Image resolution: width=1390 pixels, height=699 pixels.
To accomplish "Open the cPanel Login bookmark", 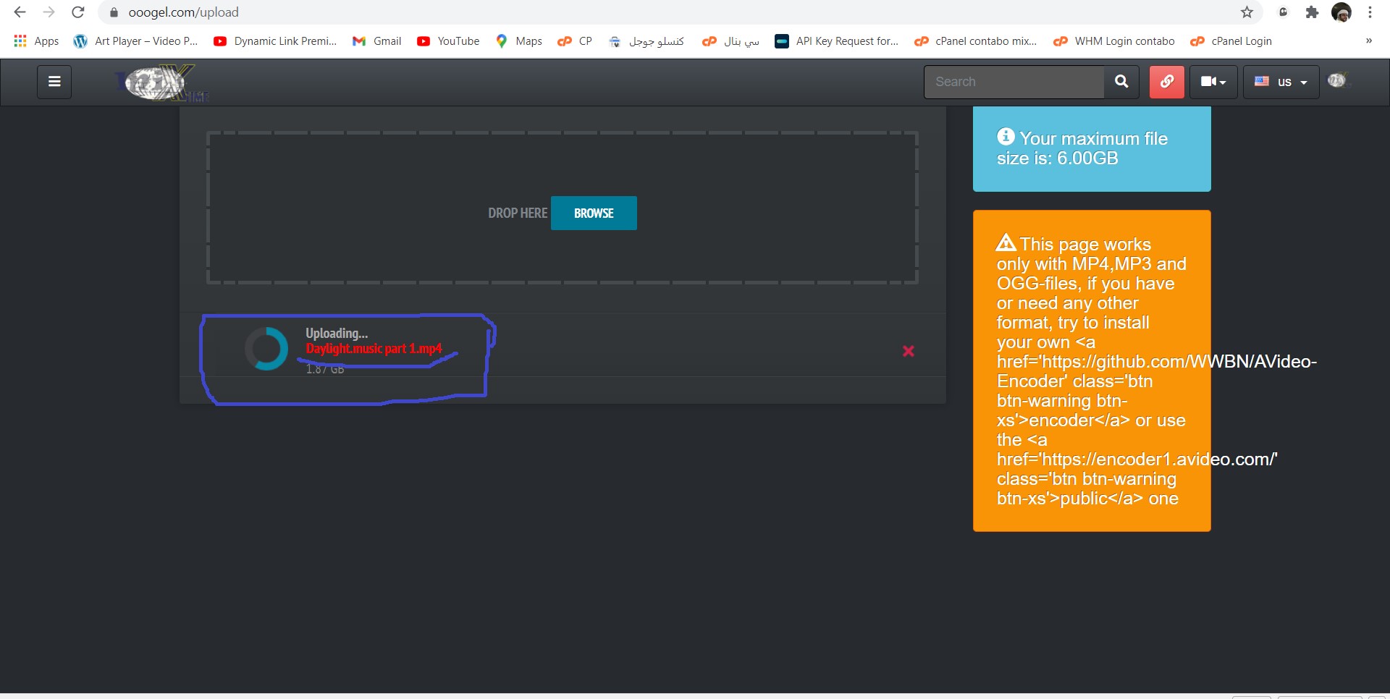I will click(x=1231, y=41).
